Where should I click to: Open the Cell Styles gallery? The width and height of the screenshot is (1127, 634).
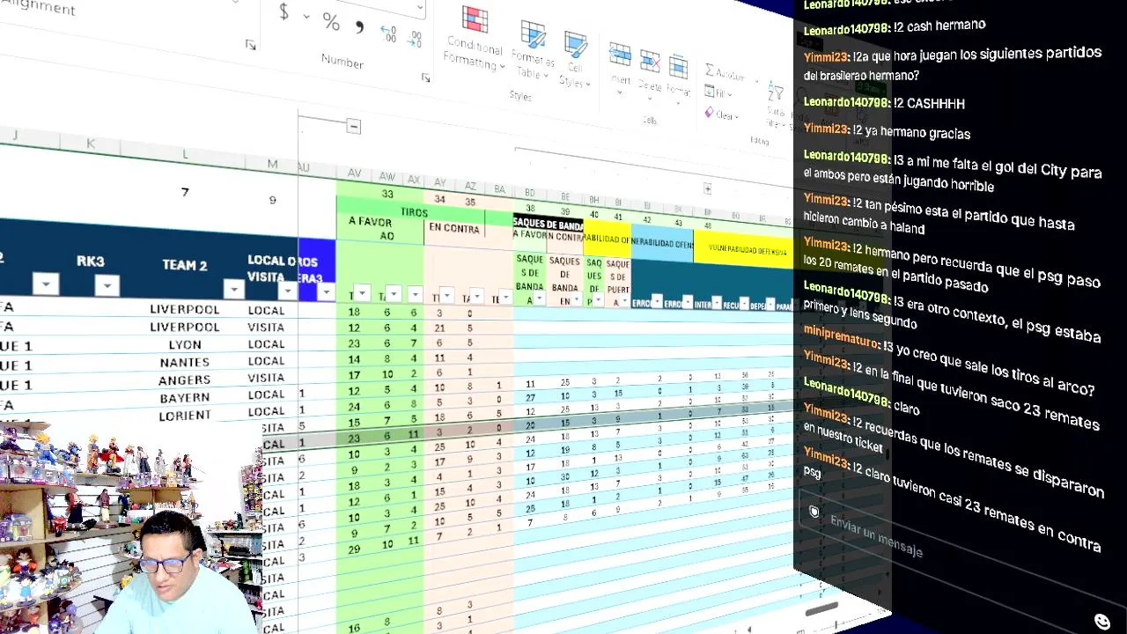click(x=574, y=59)
